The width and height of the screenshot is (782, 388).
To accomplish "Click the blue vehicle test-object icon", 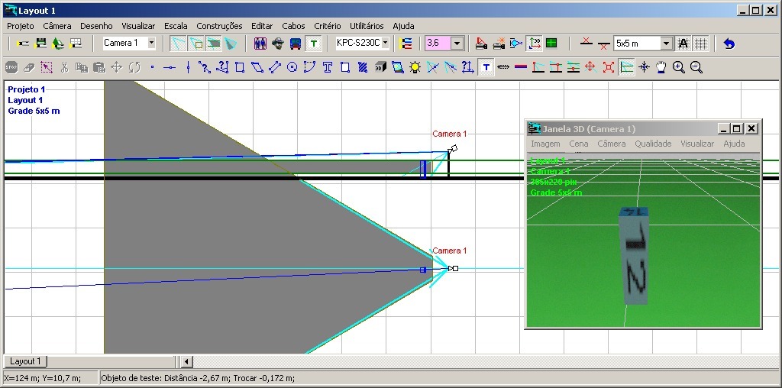I will 296,44.
